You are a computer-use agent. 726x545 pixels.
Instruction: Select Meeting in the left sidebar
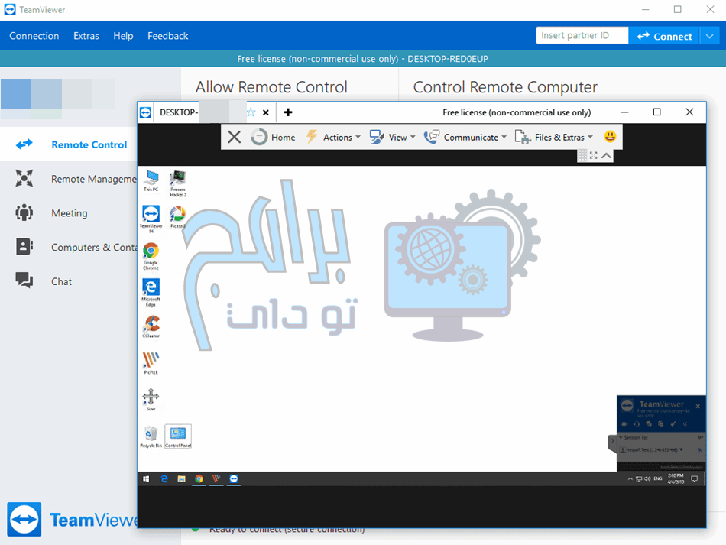(69, 213)
